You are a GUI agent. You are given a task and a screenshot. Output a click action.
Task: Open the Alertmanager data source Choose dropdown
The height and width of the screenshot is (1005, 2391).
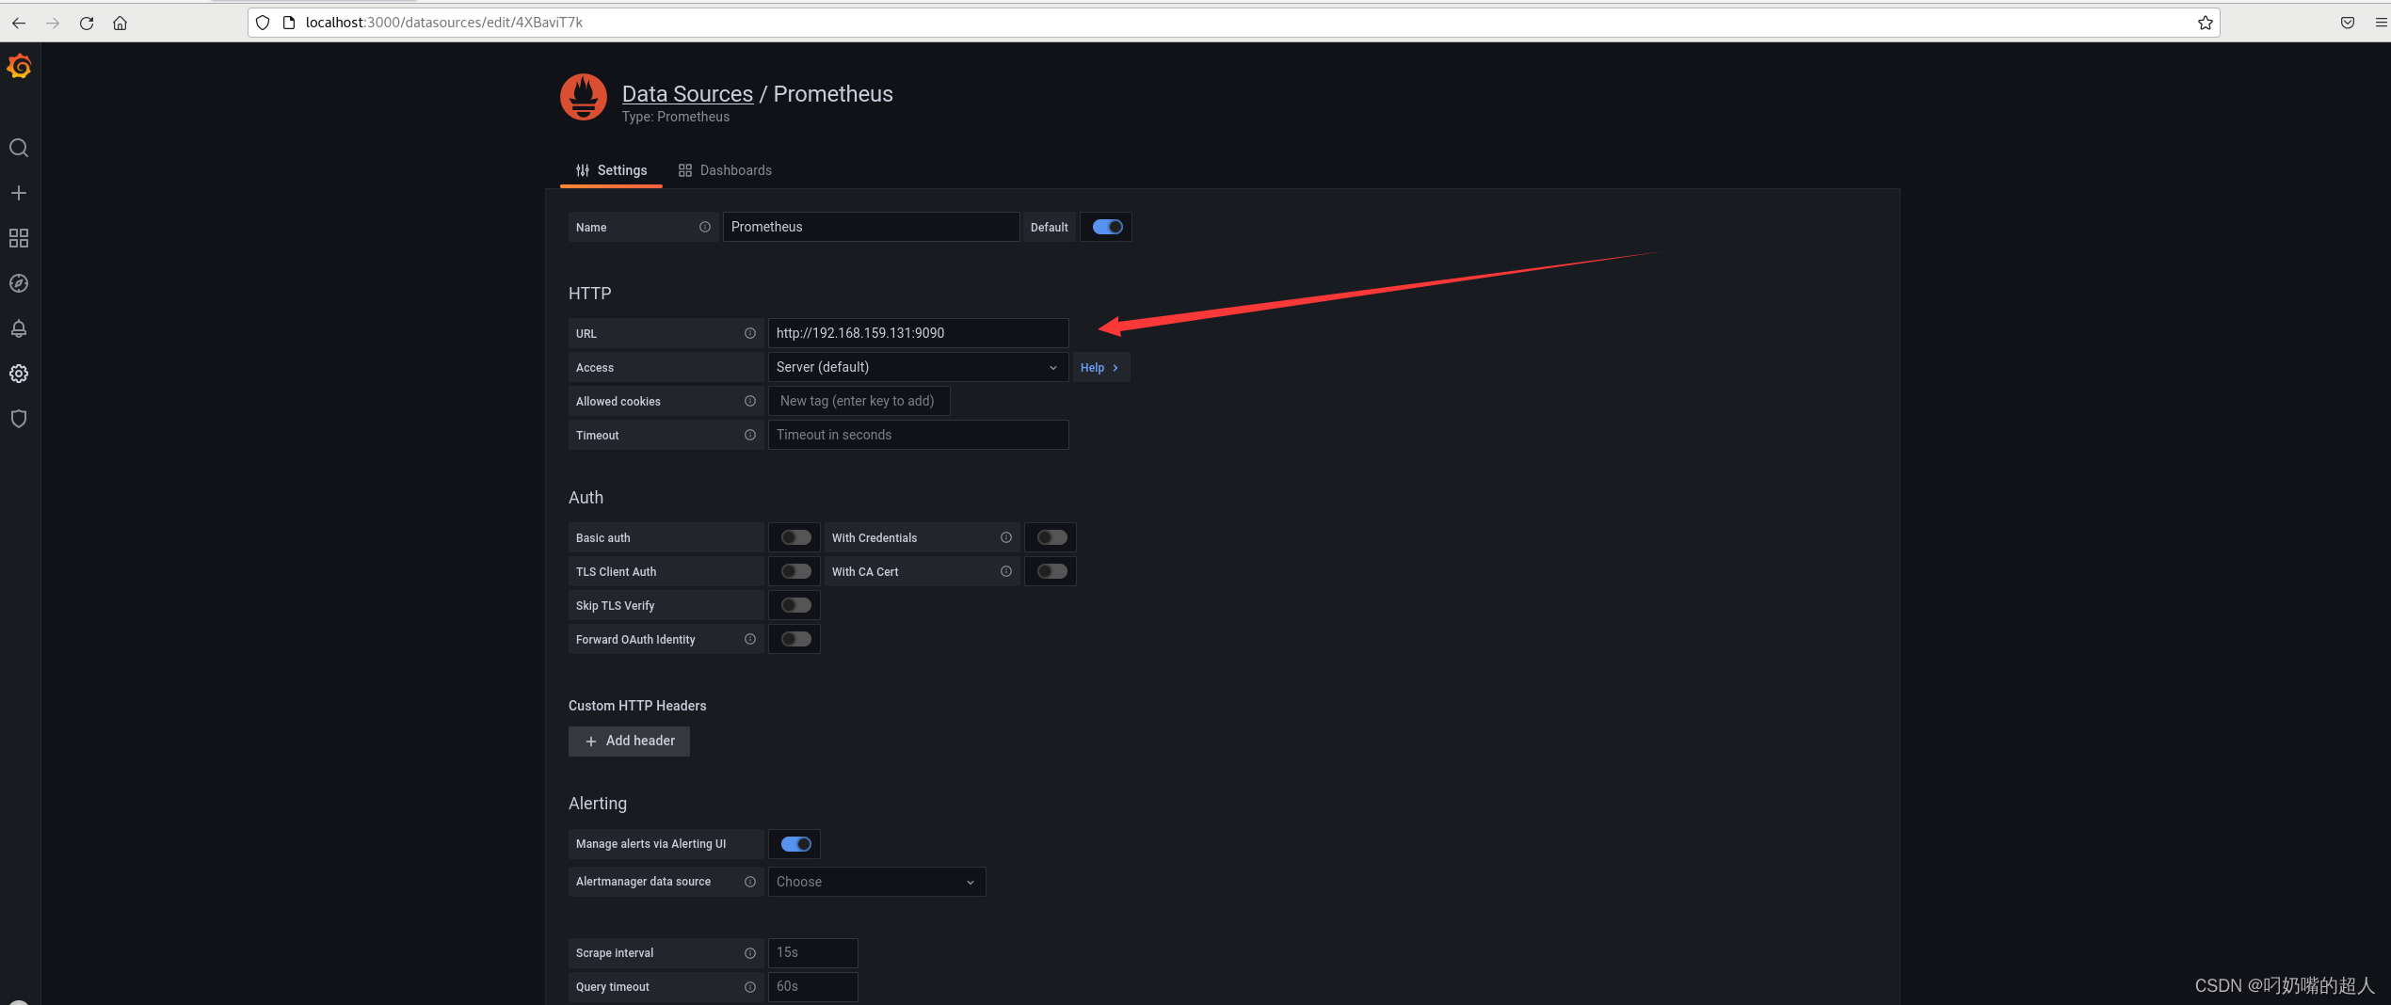click(876, 882)
